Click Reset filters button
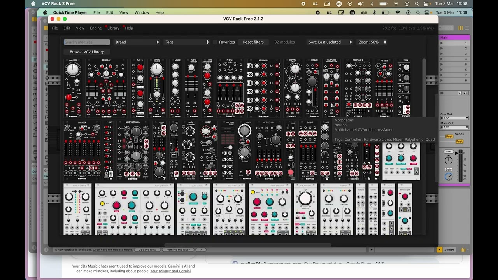Screen dimensions: 498x280 [253, 42]
